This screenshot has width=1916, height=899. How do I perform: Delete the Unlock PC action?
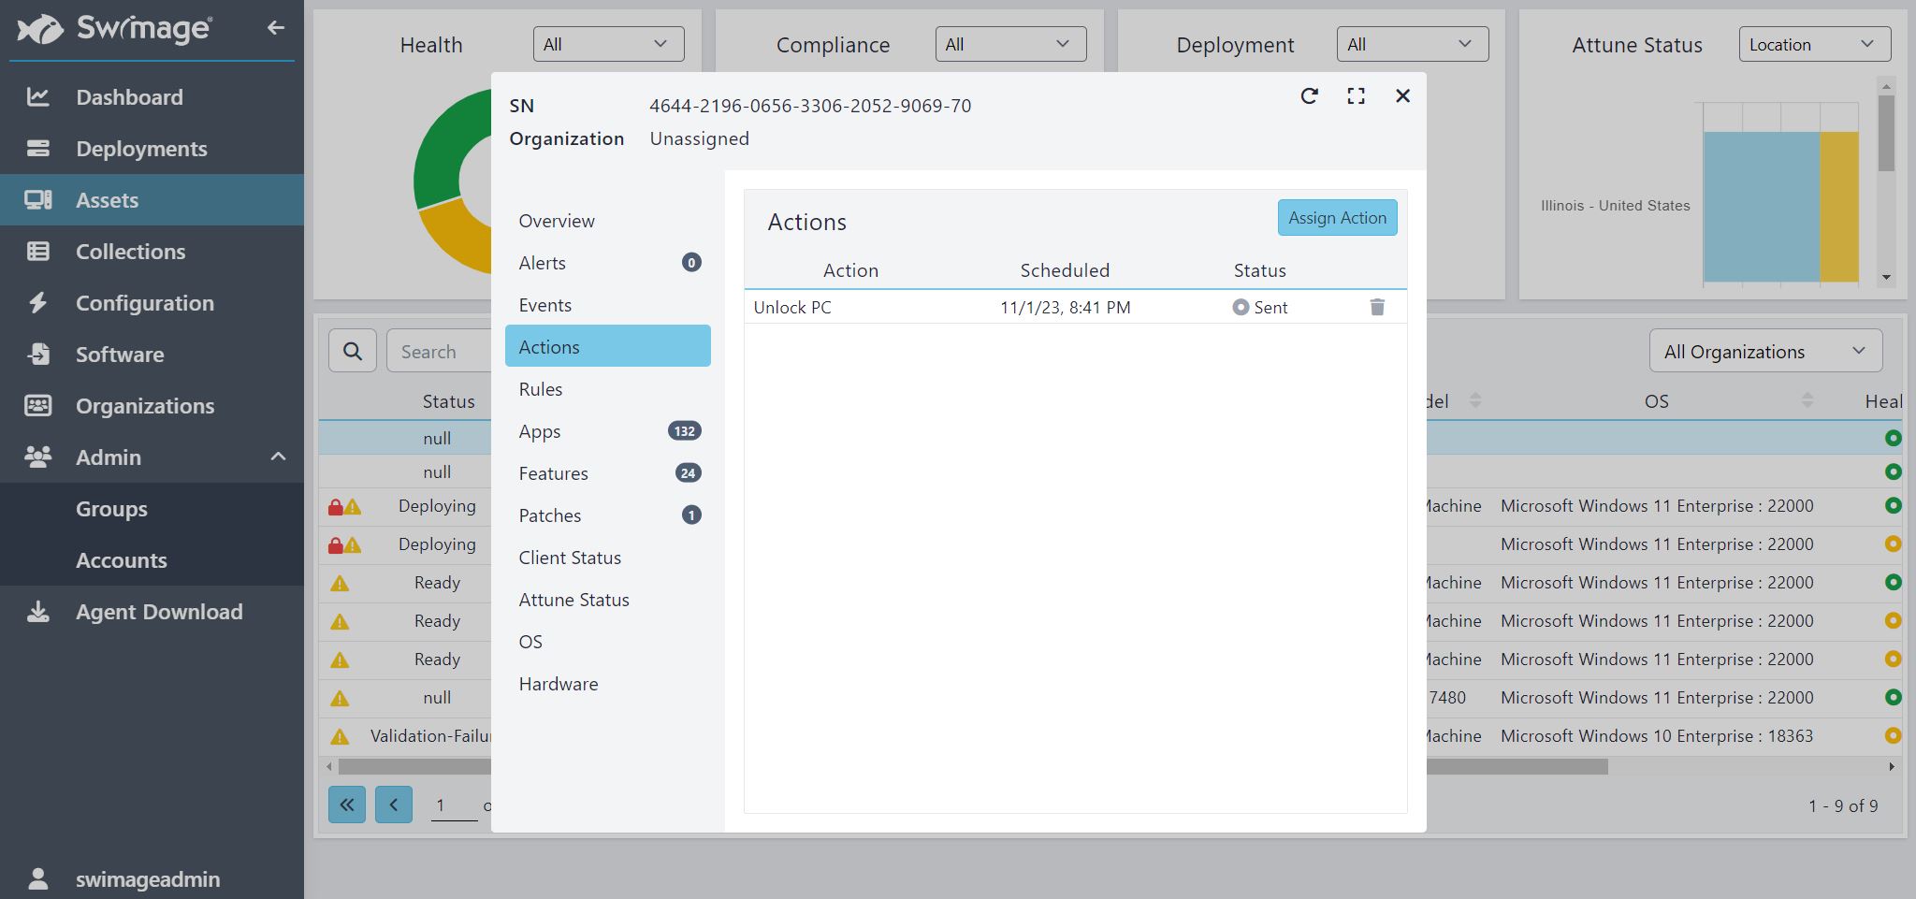1377,307
